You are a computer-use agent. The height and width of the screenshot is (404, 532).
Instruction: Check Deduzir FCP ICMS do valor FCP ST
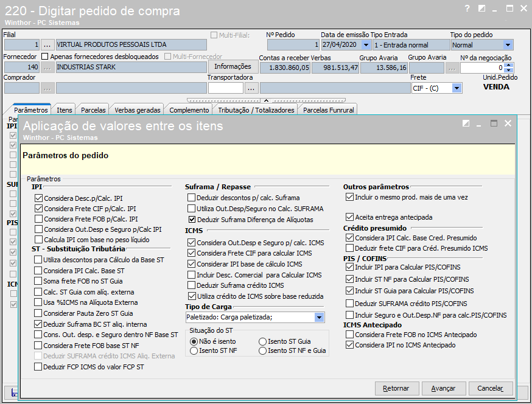point(38,367)
